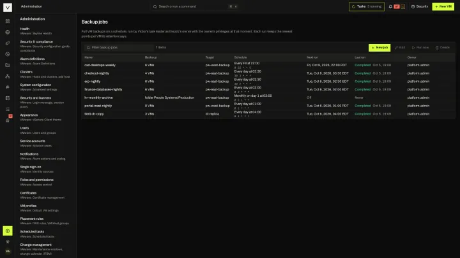Open the cluster topology icon in left rail
Image resolution: width=460 pixels, height=258 pixels.
(x=8, y=76)
